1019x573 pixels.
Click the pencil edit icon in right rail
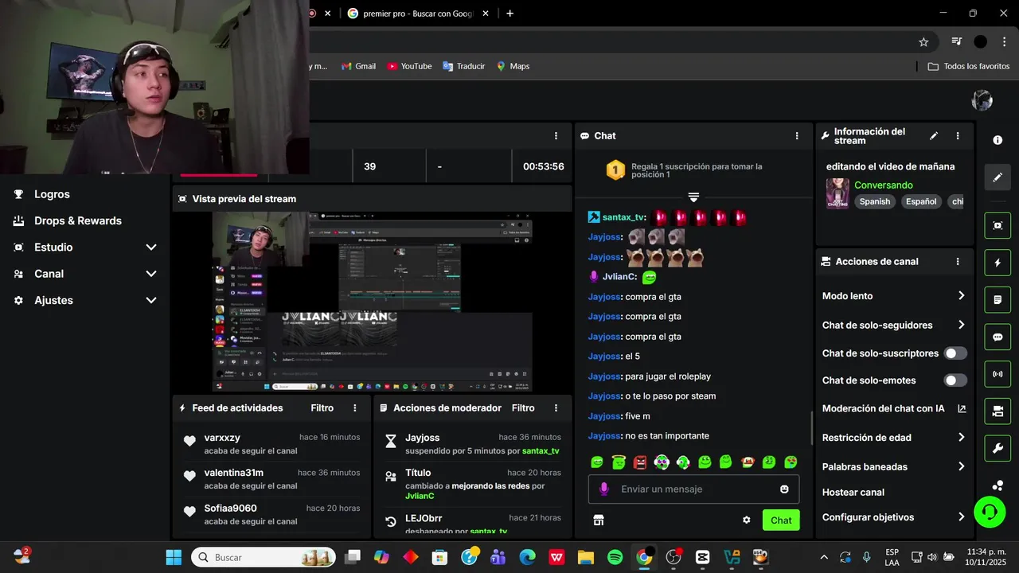[998, 177]
